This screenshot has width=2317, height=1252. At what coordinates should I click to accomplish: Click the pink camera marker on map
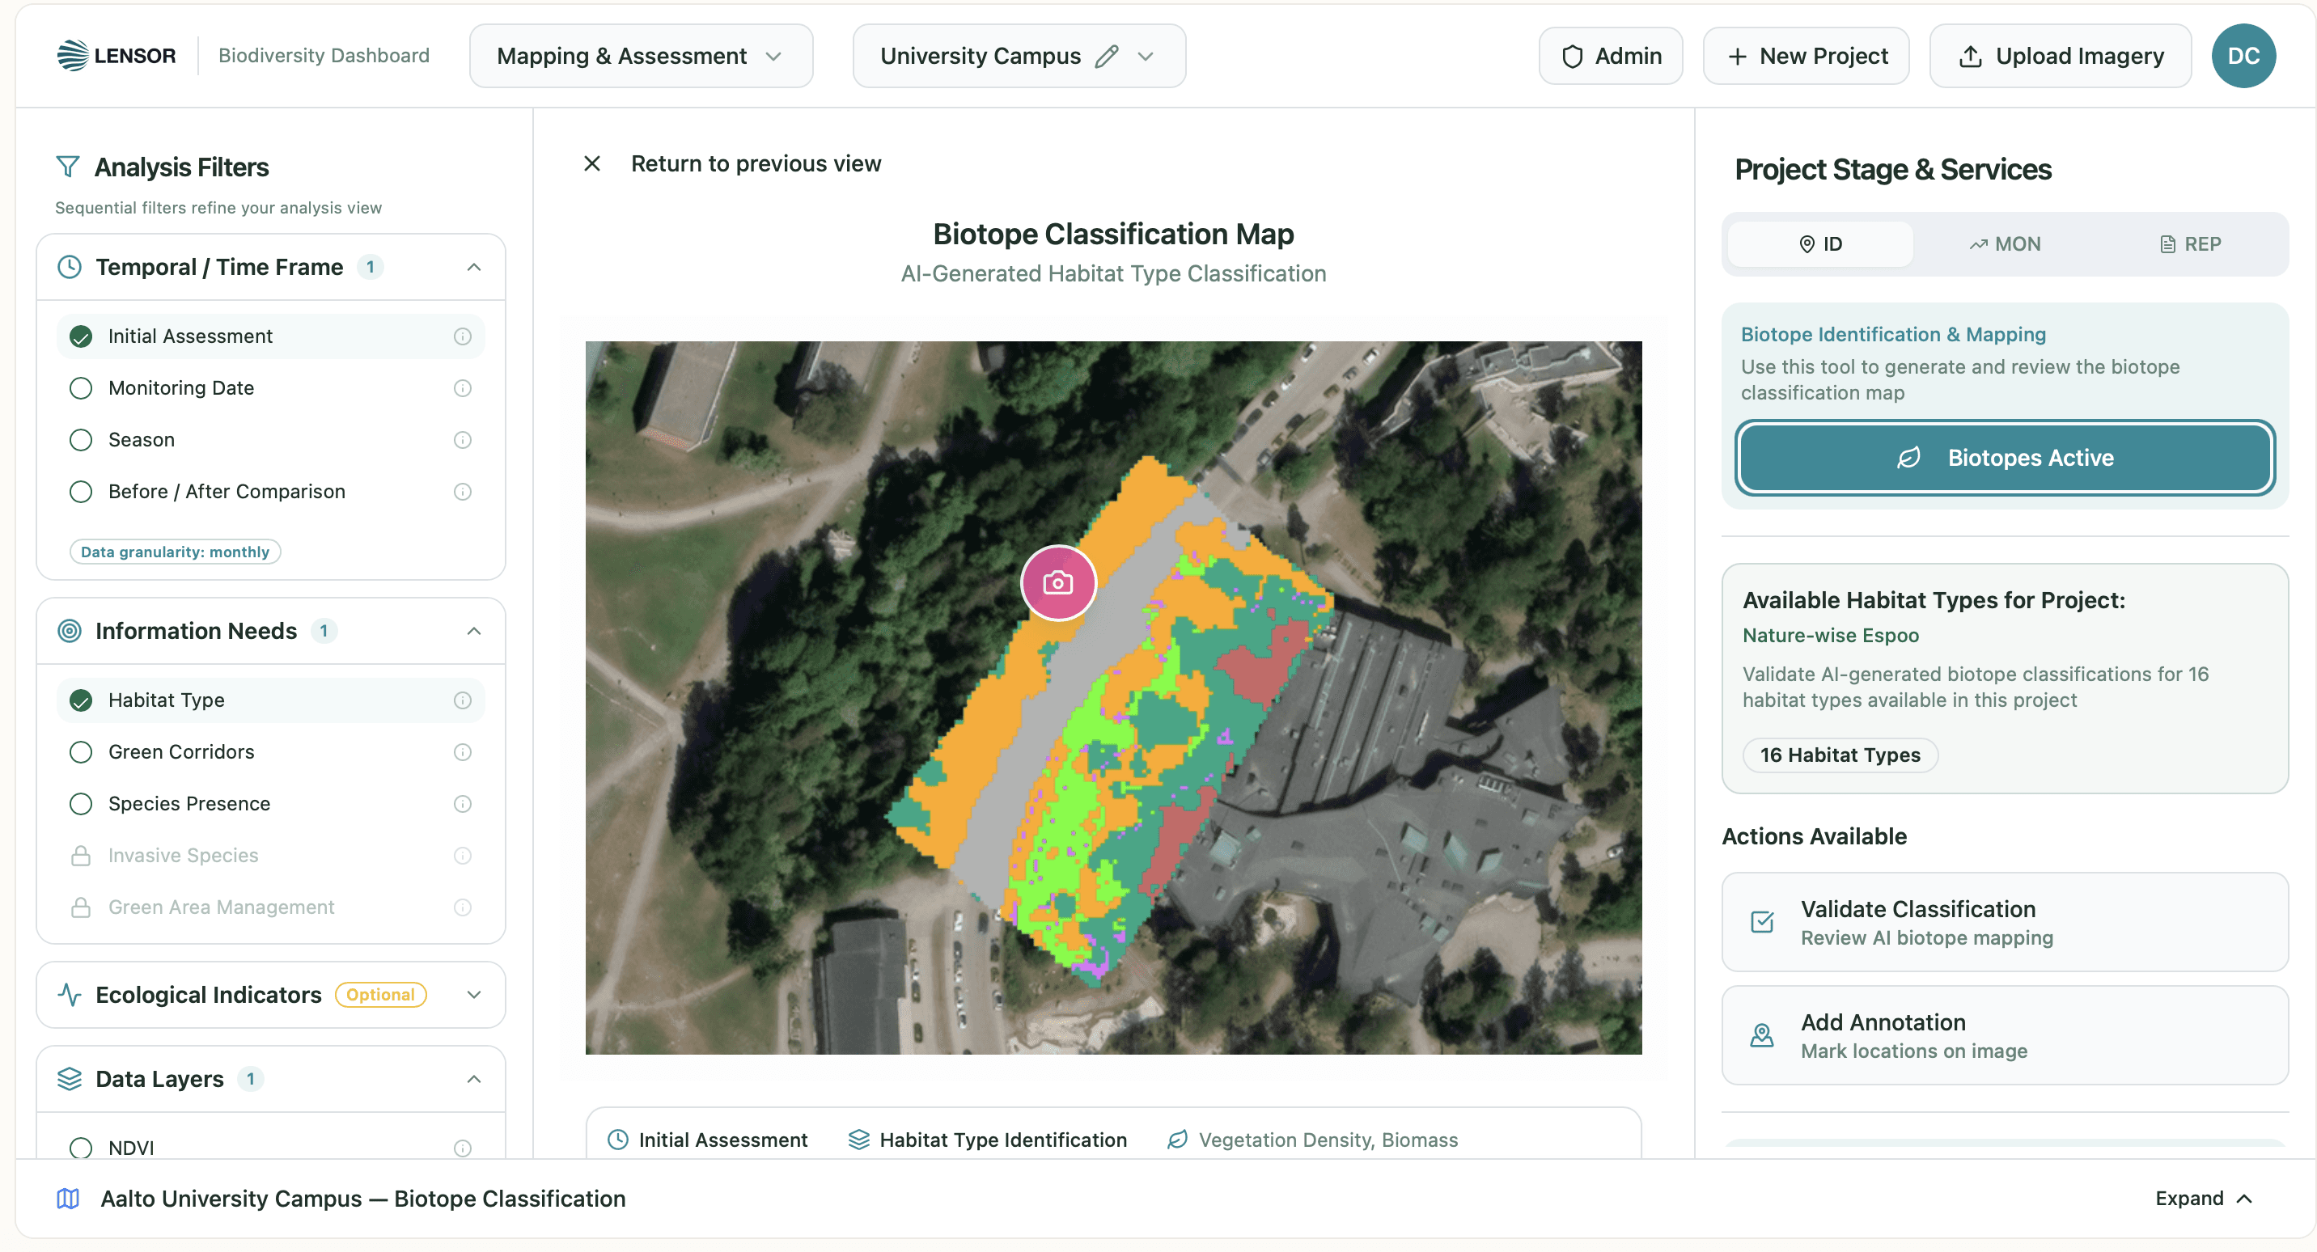[1057, 583]
